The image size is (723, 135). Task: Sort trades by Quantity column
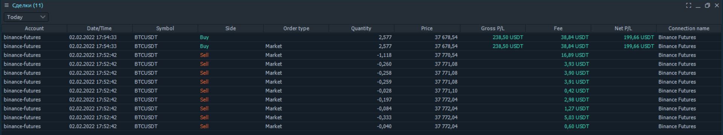[361, 28]
